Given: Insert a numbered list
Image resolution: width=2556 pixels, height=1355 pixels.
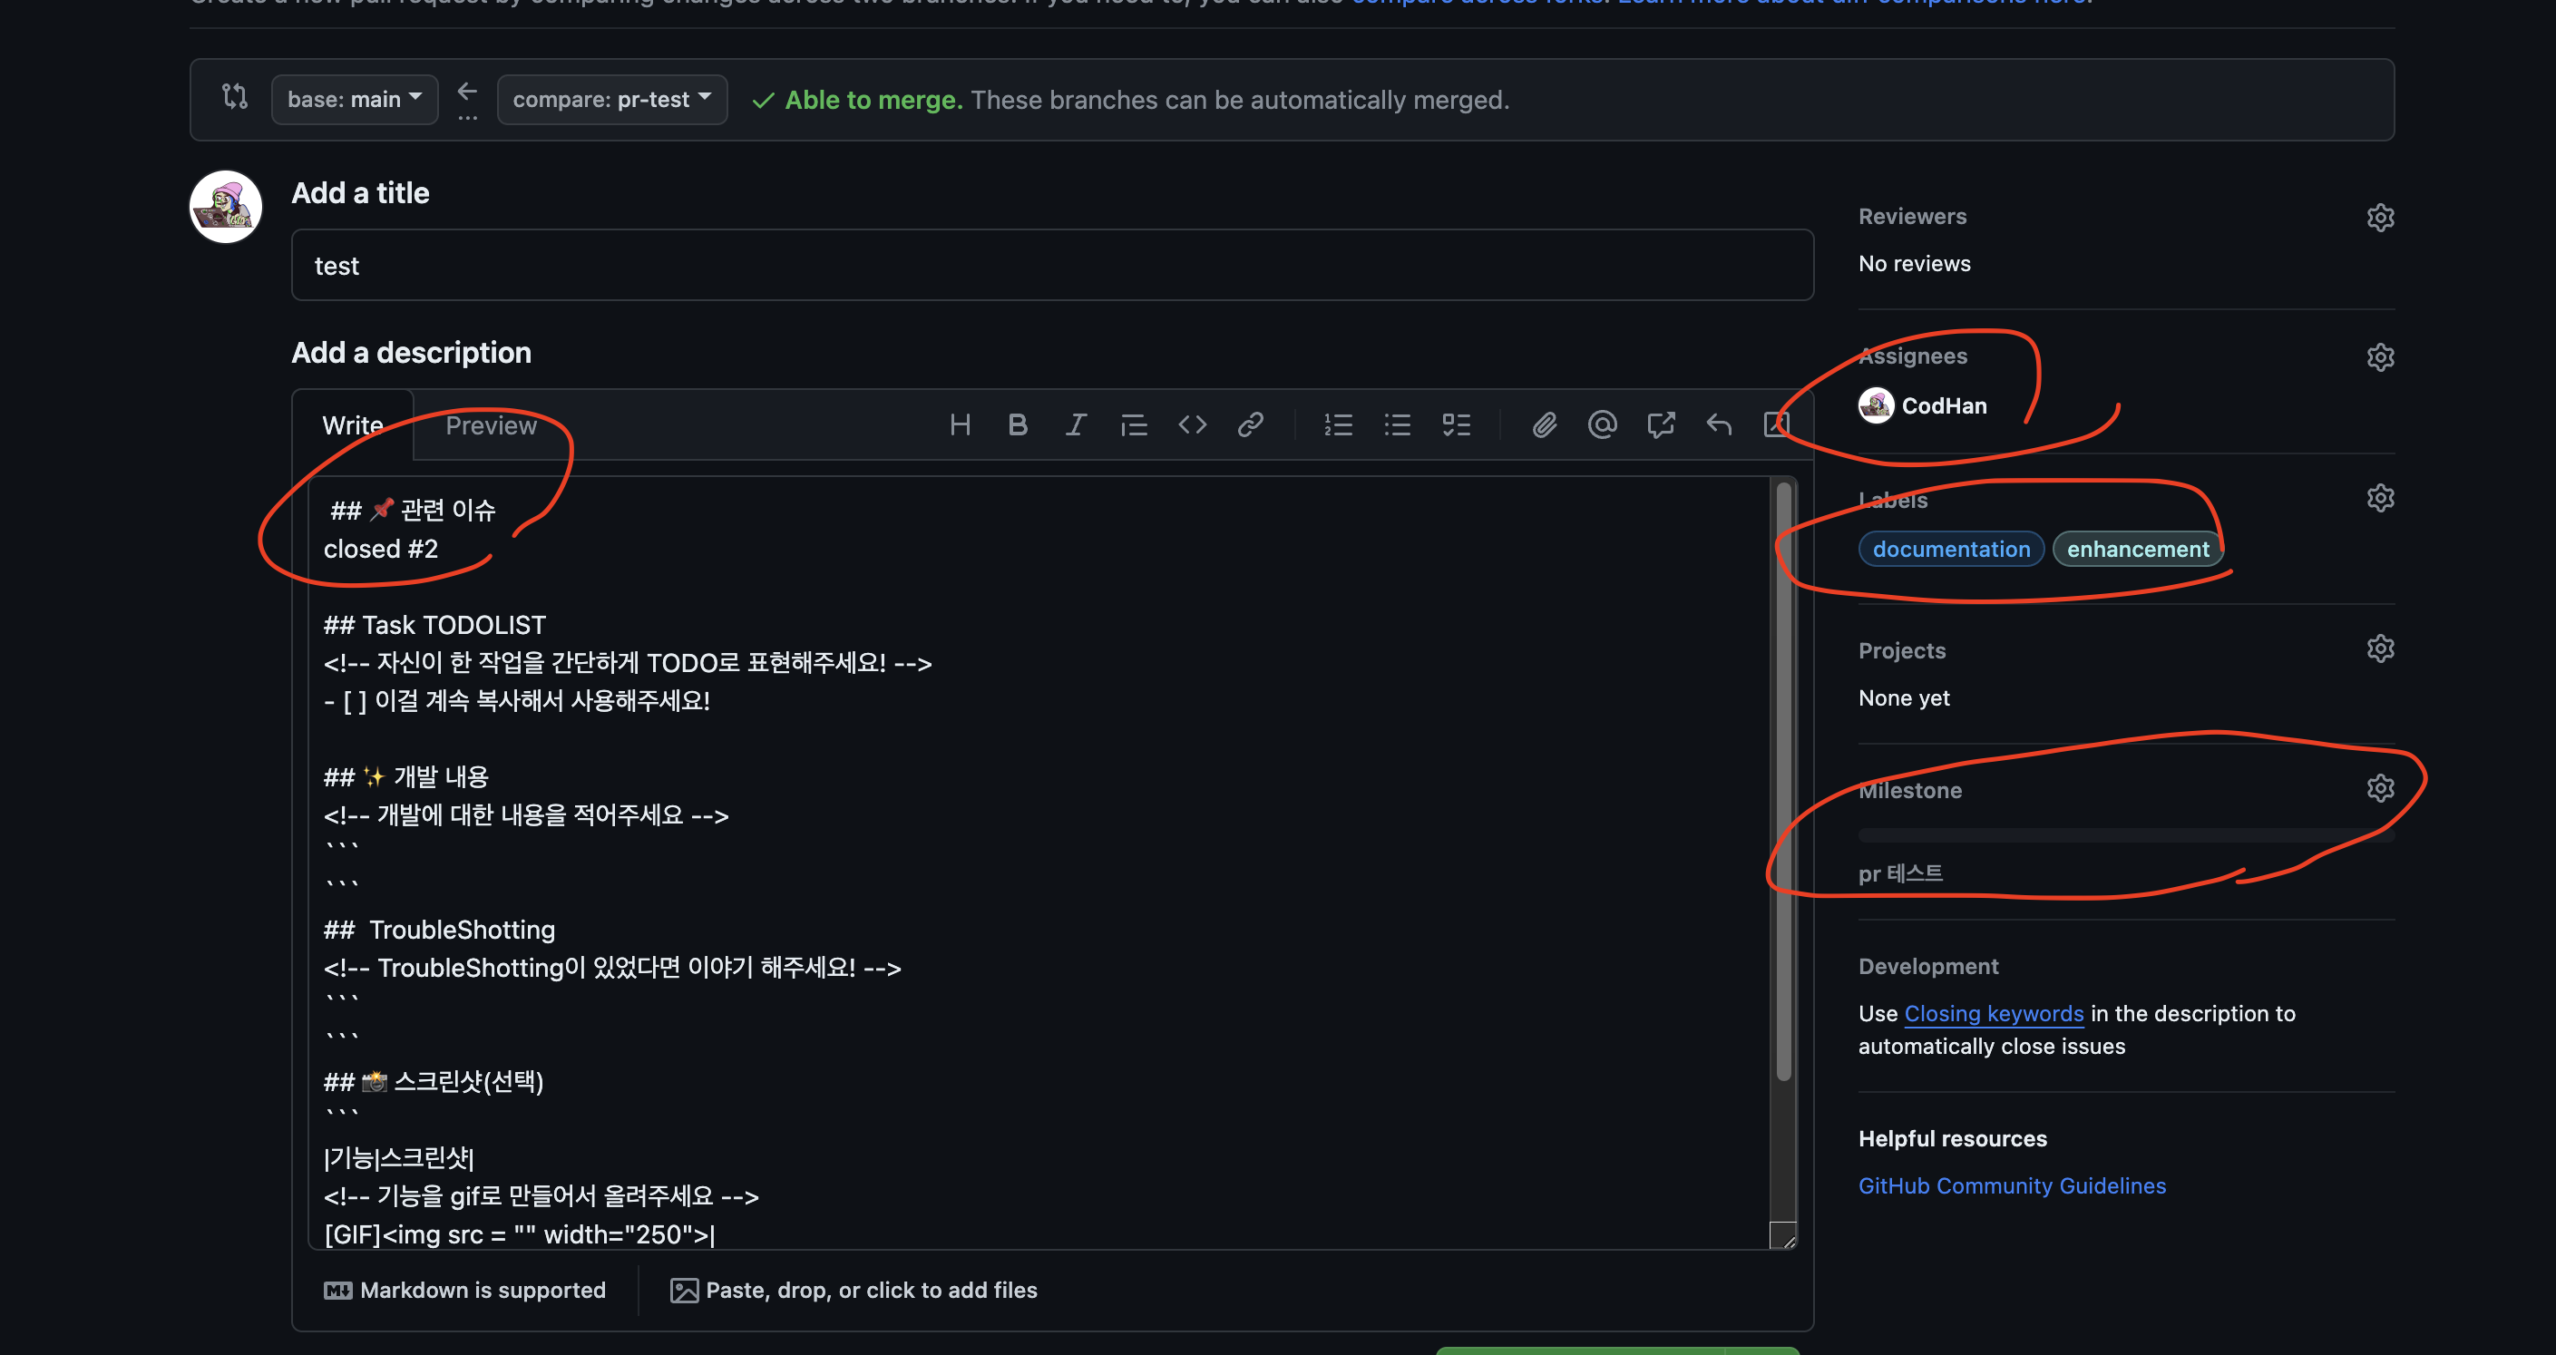Looking at the screenshot, I should pyautogui.click(x=1338, y=425).
